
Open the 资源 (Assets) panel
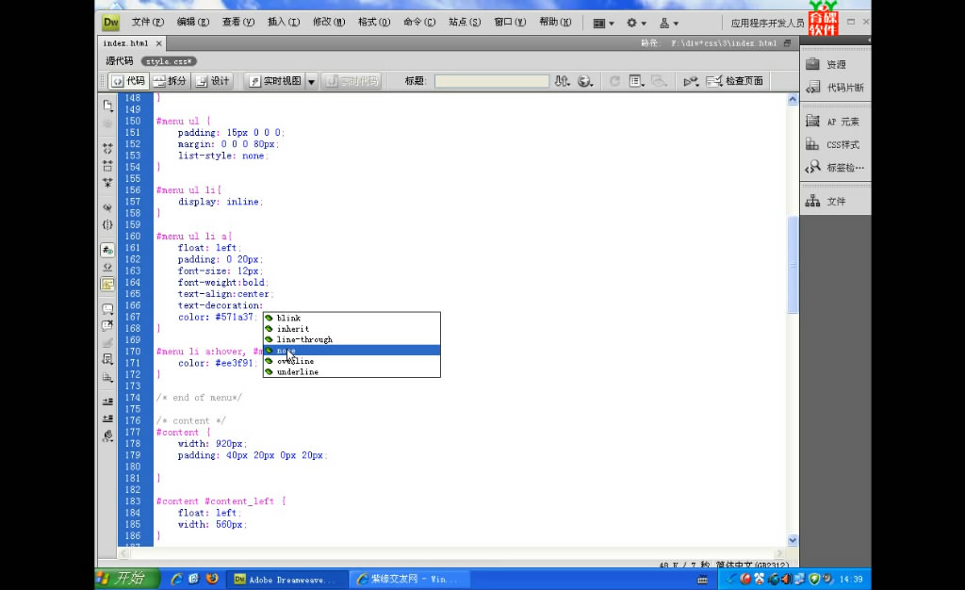pos(835,64)
